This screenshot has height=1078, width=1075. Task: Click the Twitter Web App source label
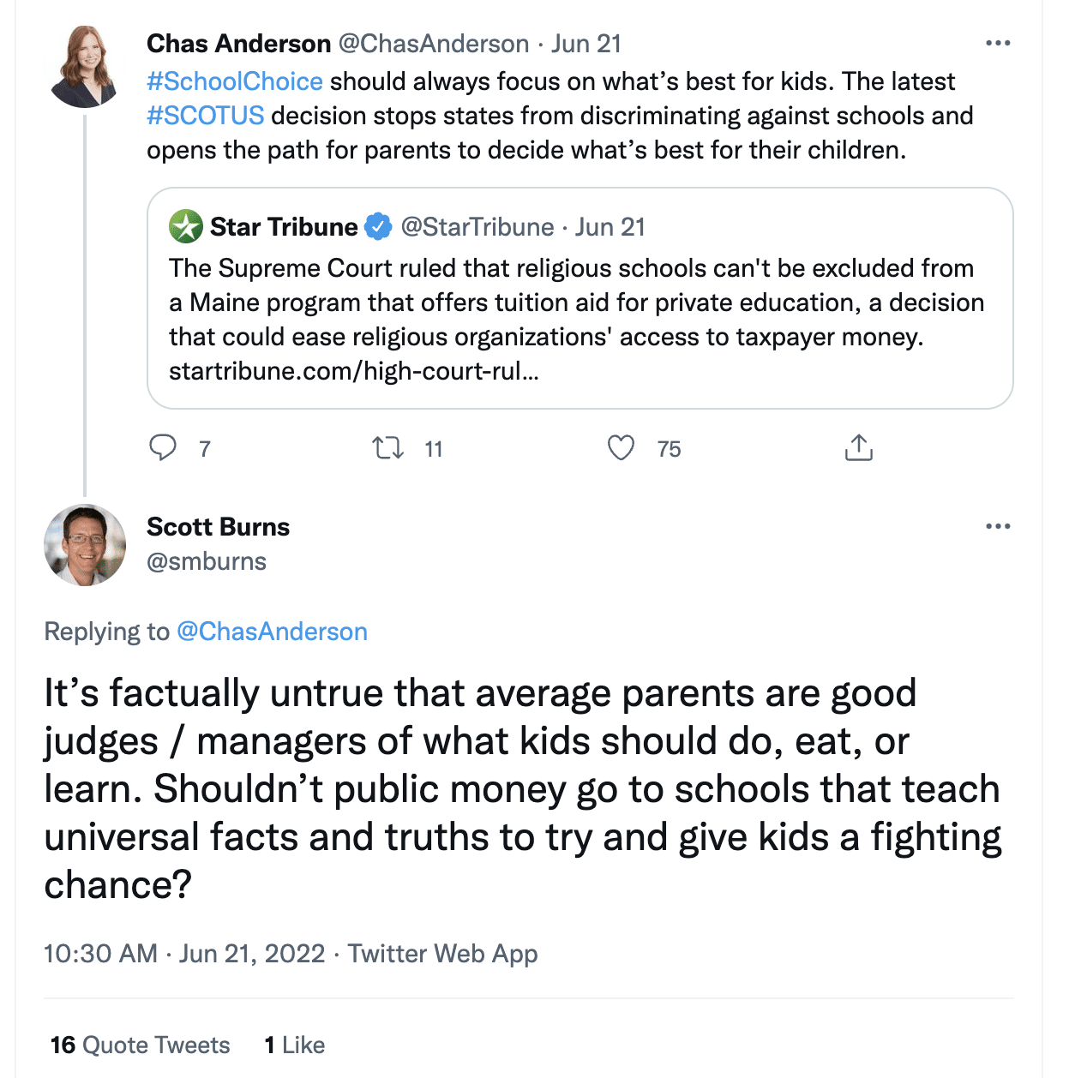tap(442, 954)
